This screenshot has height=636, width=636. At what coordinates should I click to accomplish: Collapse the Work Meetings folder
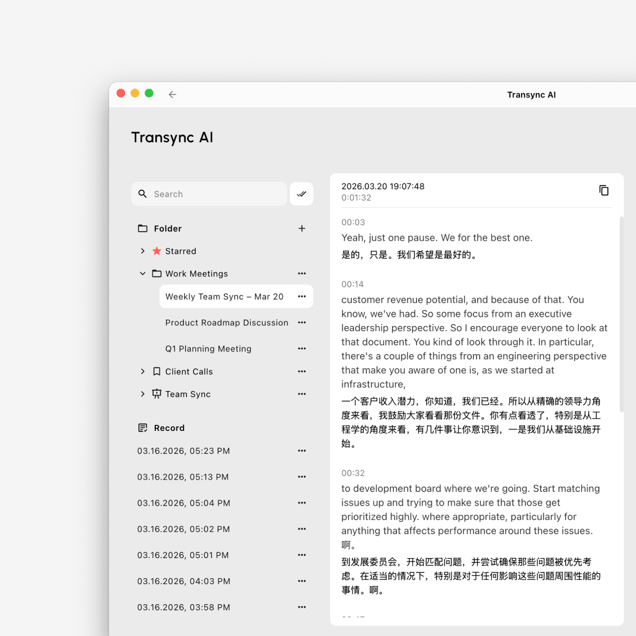pyautogui.click(x=143, y=273)
